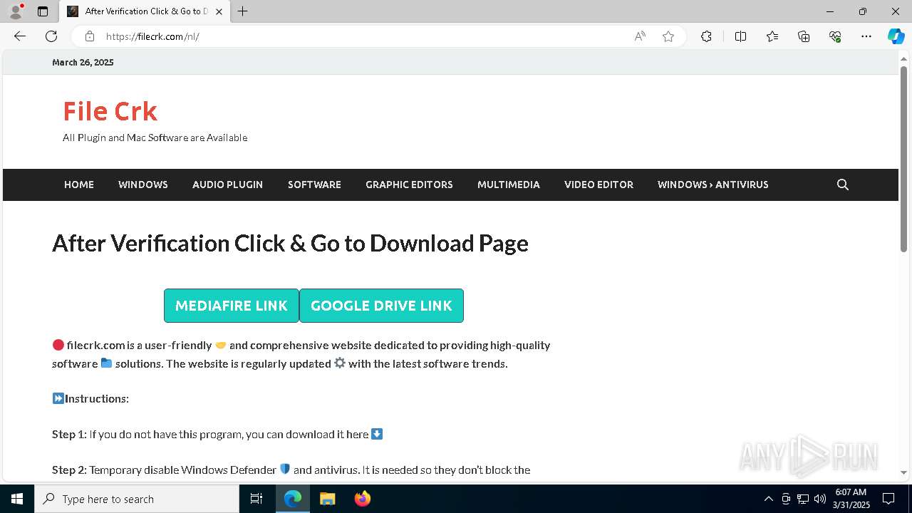
Task: Launch Firefox from taskbar
Action: click(x=362, y=499)
